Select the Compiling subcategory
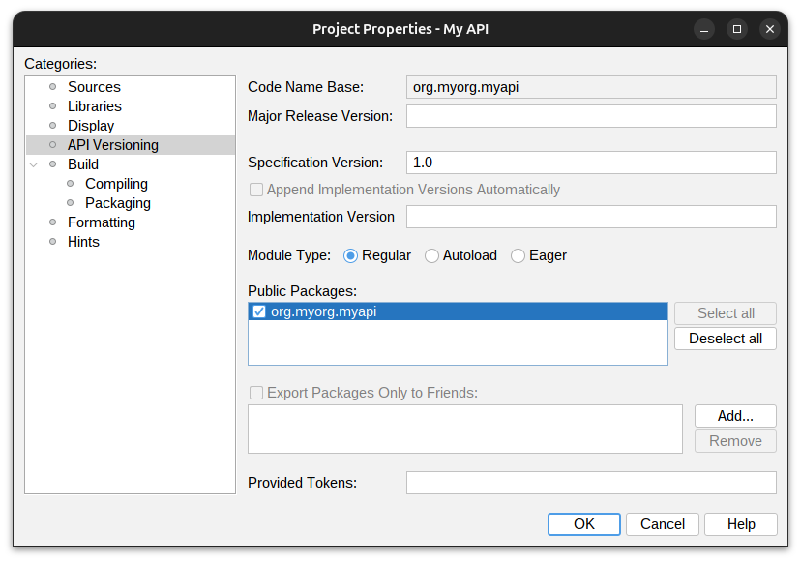The height and width of the screenshot is (562, 801). 116,184
